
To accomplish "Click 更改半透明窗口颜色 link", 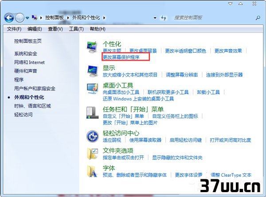I will click(186, 50).
